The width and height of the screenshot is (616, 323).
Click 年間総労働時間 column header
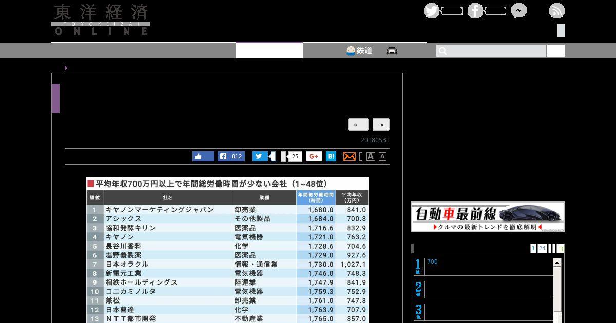316,197
